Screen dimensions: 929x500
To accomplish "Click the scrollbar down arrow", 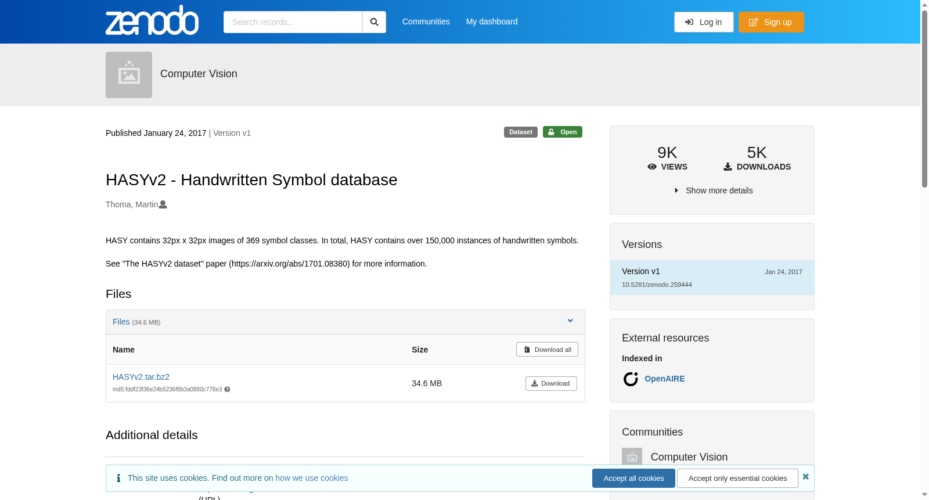I will (x=924, y=495).
